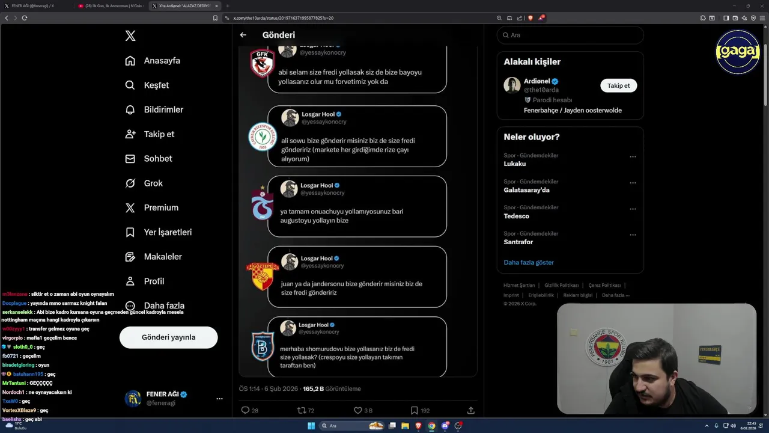
Task: Click the taskbar volume icon
Action: point(733,426)
